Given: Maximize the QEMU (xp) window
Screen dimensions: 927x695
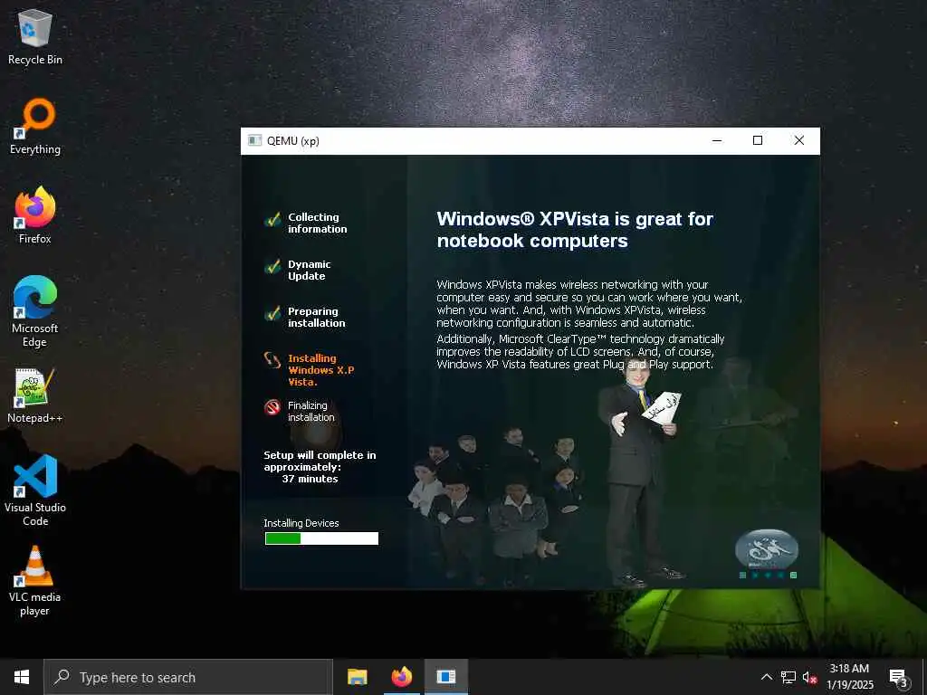Looking at the screenshot, I should [x=758, y=140].
